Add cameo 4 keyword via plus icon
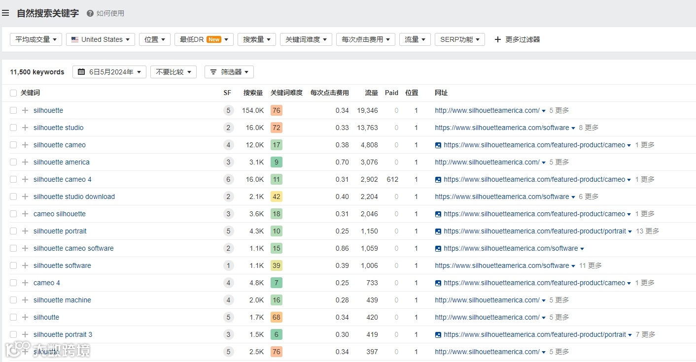 point(25,283)
